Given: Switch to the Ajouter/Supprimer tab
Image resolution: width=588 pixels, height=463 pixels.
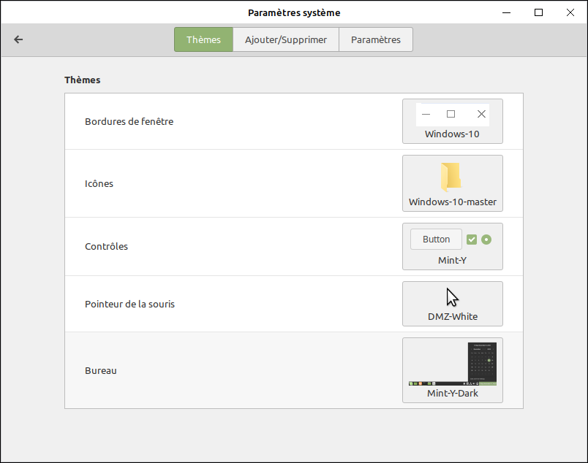Looking at the screenshot, I should 286,39.
